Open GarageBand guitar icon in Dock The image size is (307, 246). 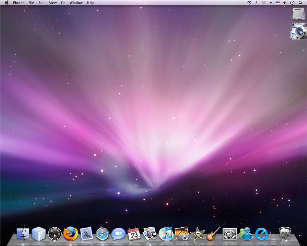pos(214,233)
